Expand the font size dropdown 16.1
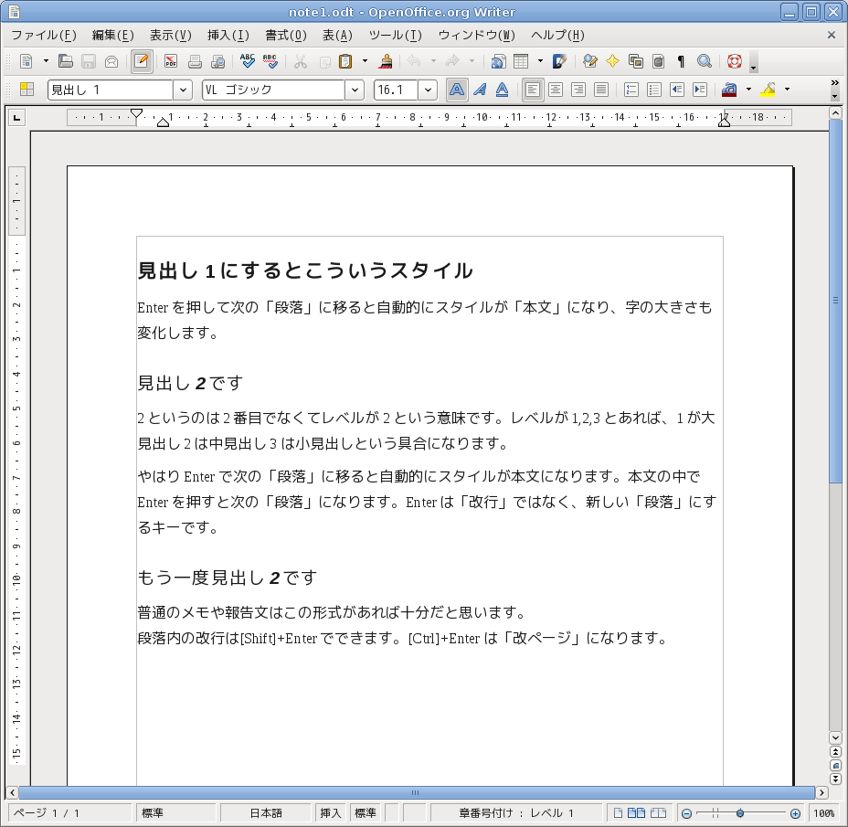 tap(428, 90)
